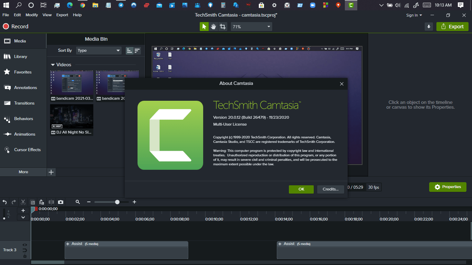Image resolution: width=472 pixels, height=265 pixels.
Task: Open the Cursor Effects panel
Action: (23, 150)
